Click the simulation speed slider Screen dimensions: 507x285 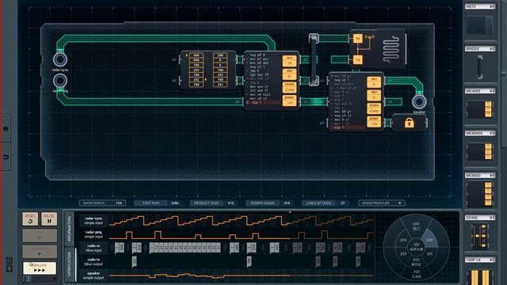pos(40,279)
